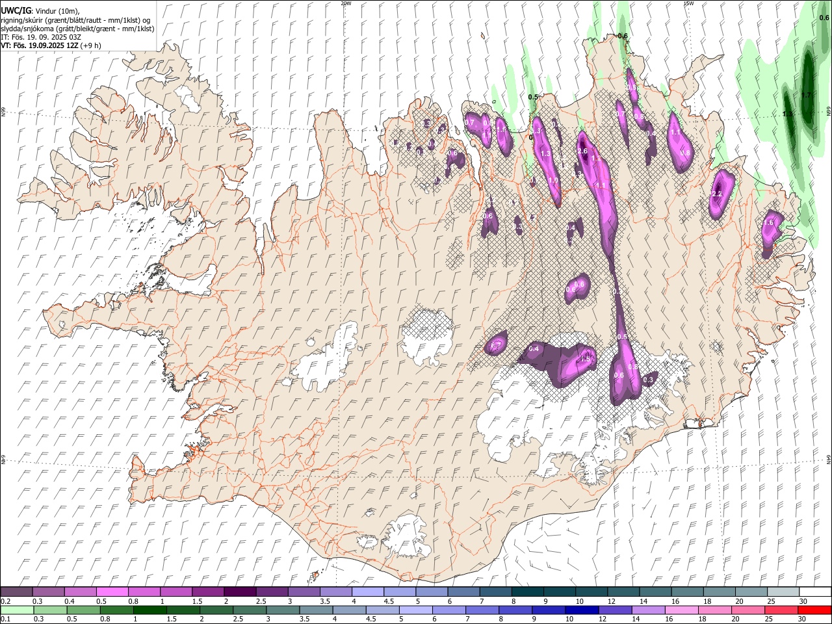
Task: Select the darkest purple 2 snow legend swatch
Action: tap(240, 592)
